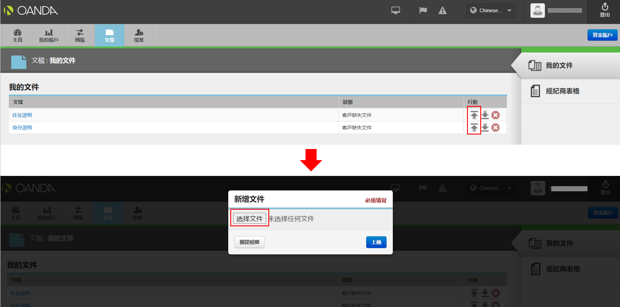This screenshot has width=620, height=307.
Task: Click the download icon for 住址證明 row
Action: coord(485,115)
